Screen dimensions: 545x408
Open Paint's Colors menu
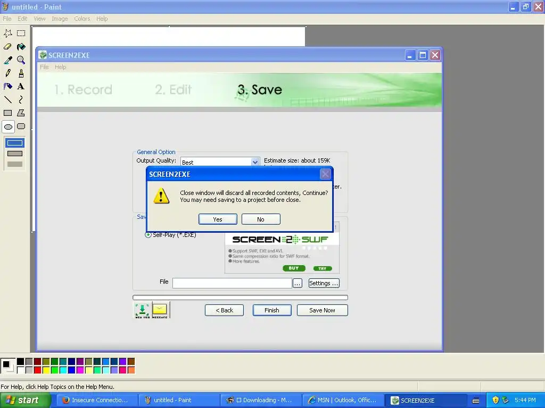coord(82,19)
